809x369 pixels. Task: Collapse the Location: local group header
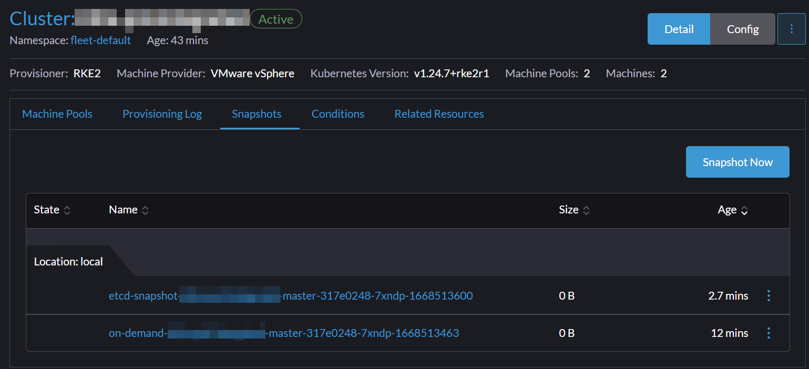tap(68, 261)
